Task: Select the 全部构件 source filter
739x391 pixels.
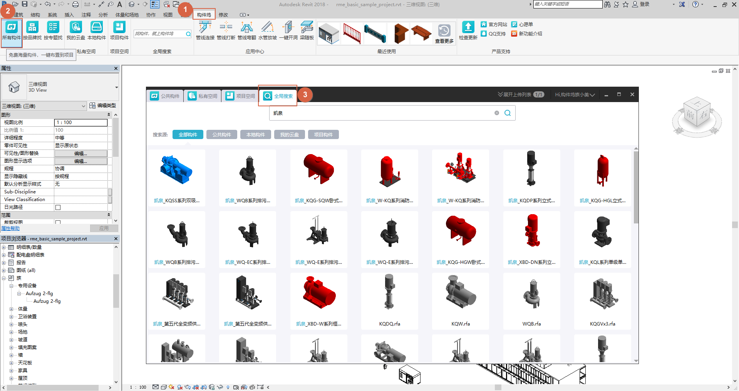Action: point(188,134)
